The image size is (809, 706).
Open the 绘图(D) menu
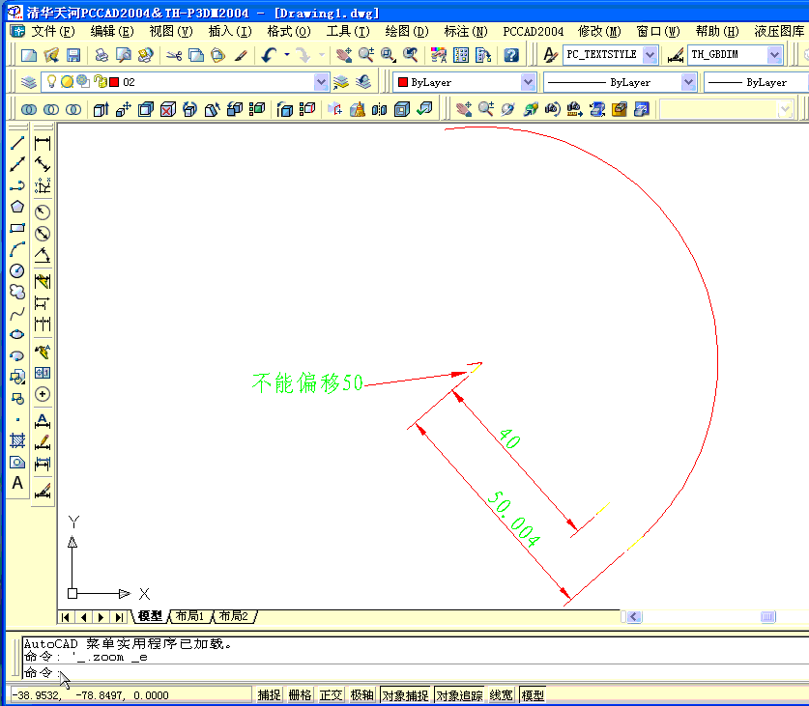(x=407, y=32)
